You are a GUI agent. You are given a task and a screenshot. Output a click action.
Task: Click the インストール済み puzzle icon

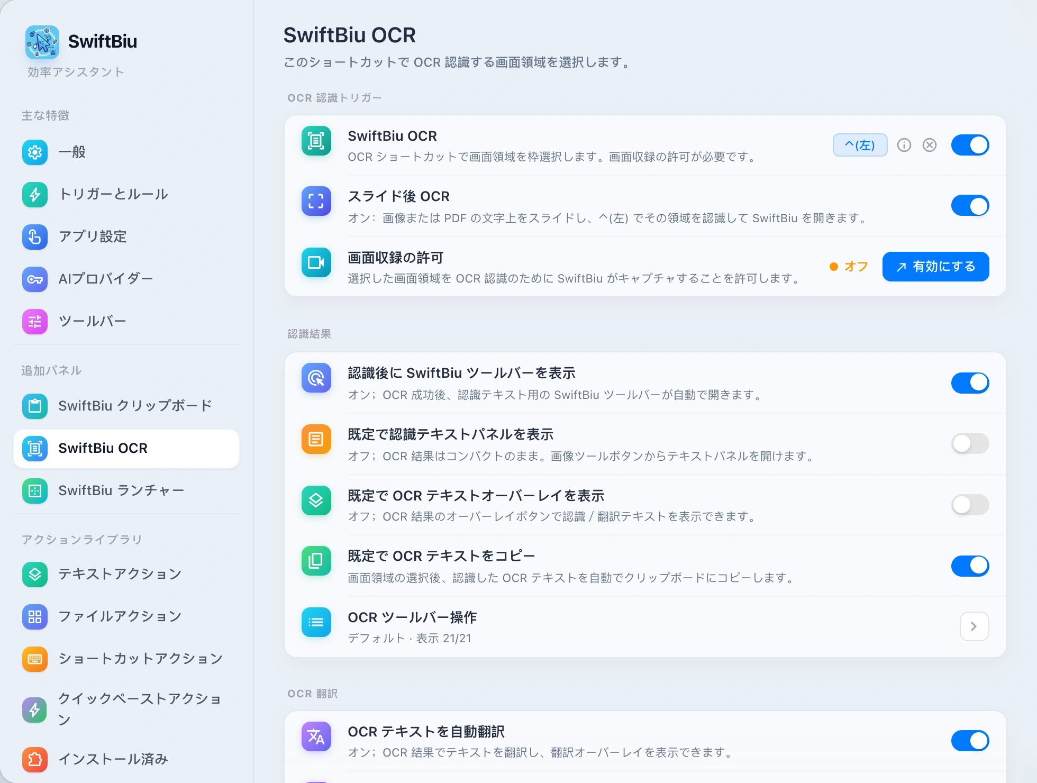(35, 760)
